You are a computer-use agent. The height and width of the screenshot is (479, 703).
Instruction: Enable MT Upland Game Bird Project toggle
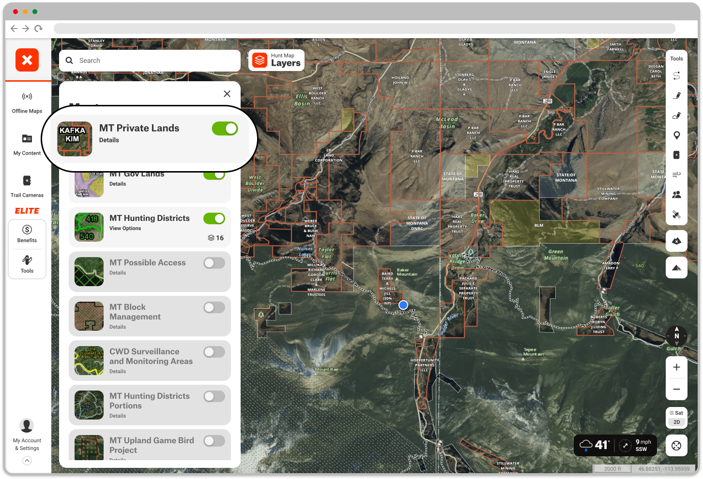(x=214, y=441)
